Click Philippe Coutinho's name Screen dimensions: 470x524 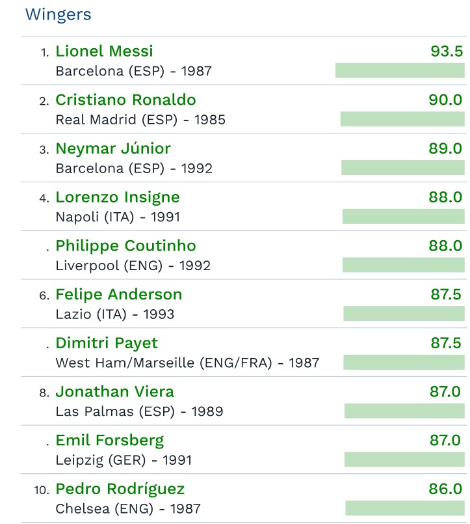point(125,246)
